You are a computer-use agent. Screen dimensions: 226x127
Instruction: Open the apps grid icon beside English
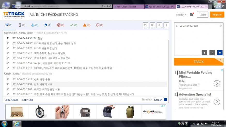pos(192,15)
